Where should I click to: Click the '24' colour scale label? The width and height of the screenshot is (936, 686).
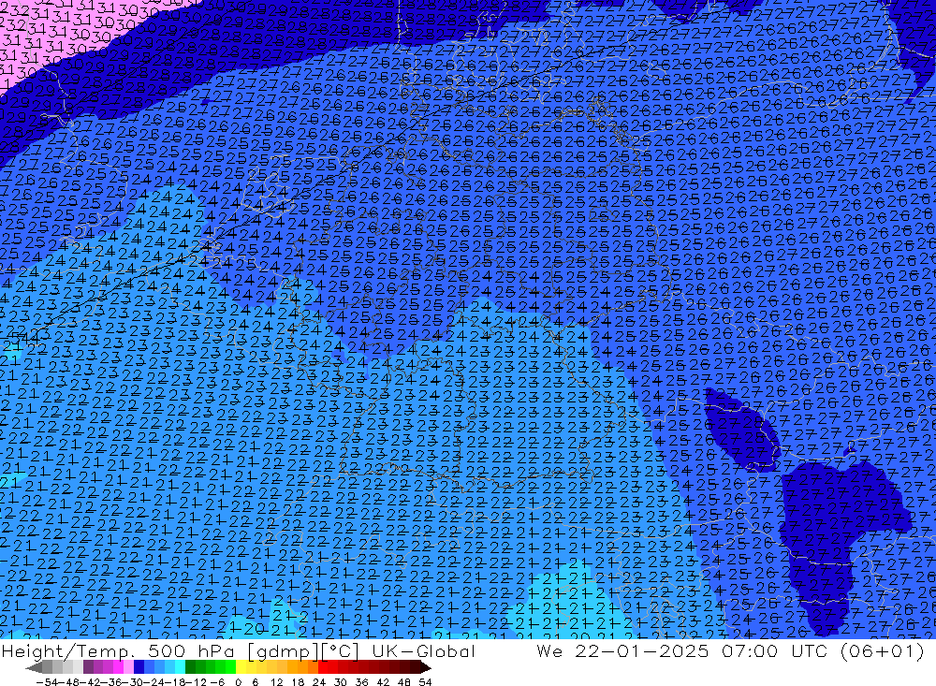click(x=319, y=682)
